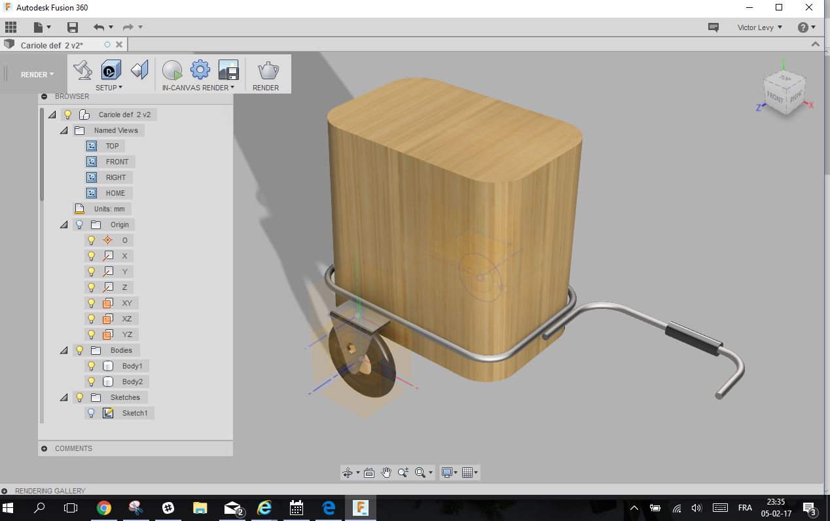Image resolution: width=830 pixels, height=521 pixels.
Task: Click the Render teapot icon
Action: point(267,70)
